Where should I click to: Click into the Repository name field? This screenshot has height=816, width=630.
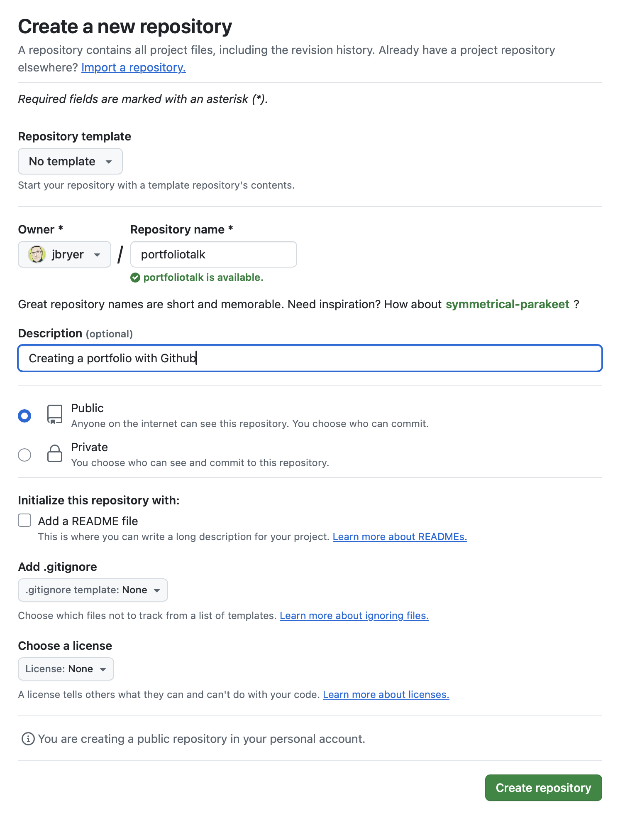coord(213,254)
